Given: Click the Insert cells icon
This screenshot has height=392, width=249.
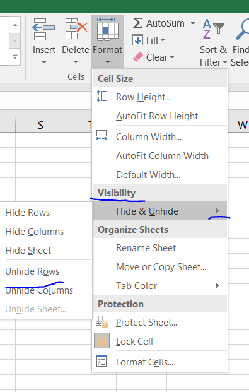Looking at the screenshot, I should (x=43, y=29).
